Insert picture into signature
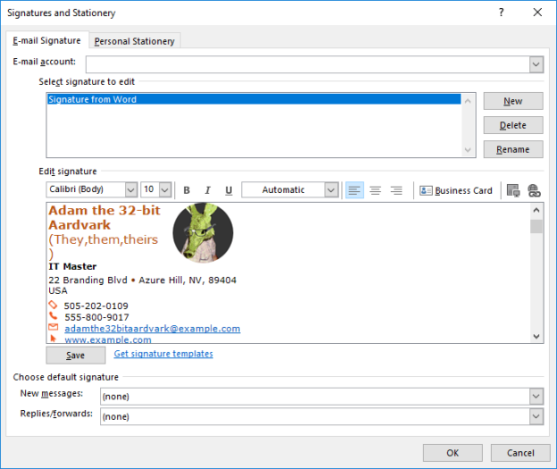 point(512,190)
